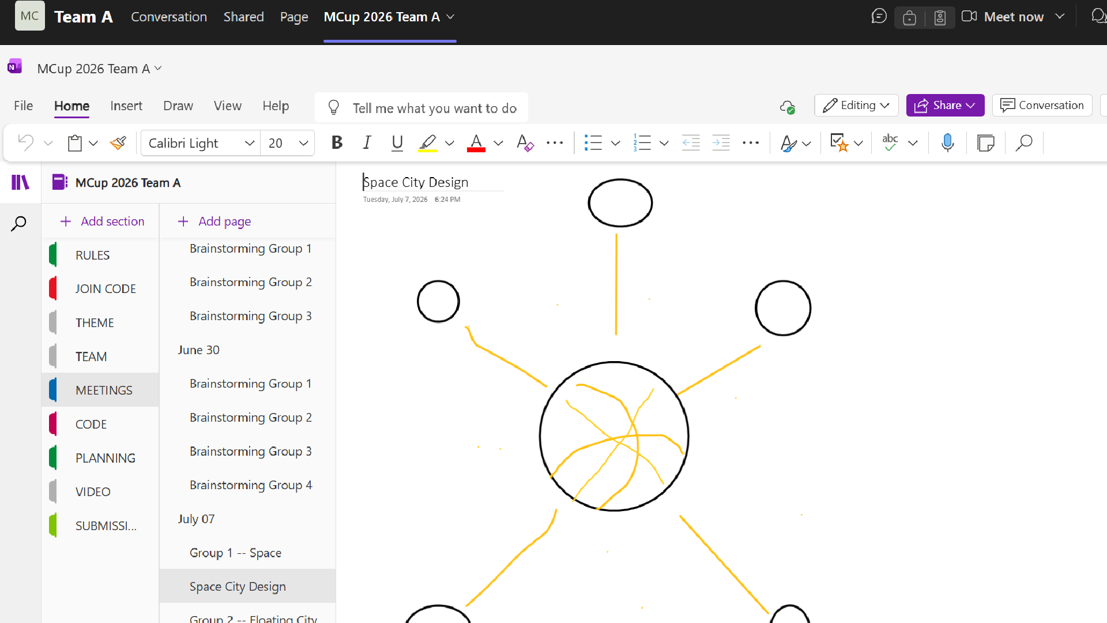Open the Editing mode dropdown
1107x623 pixels.
coord(856,106)
